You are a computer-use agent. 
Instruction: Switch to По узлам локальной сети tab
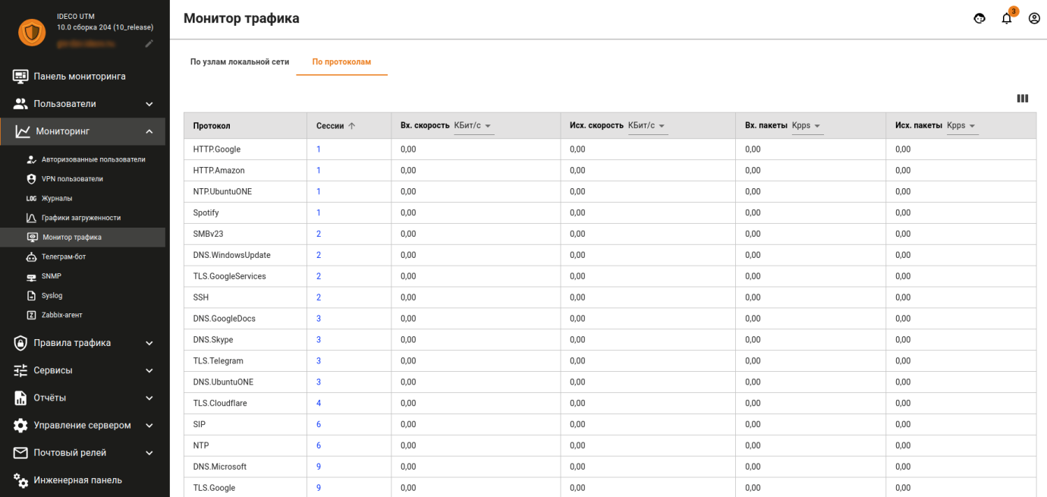pos(240,61)
